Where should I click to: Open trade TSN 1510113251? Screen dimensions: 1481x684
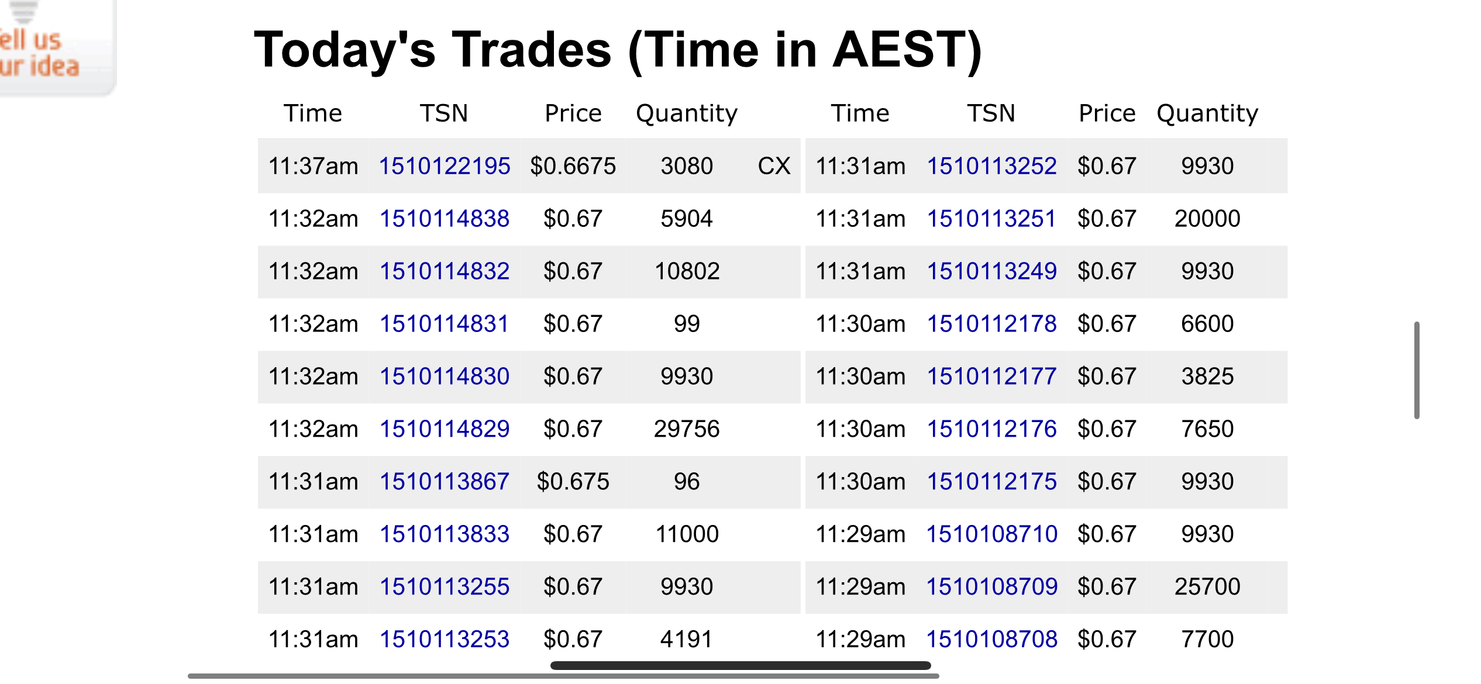[992, 219]
